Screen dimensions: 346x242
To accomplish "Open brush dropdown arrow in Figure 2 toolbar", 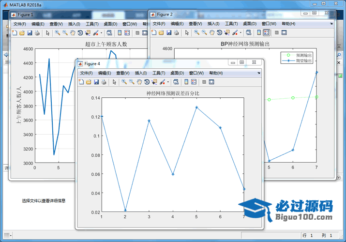I will (241, 32).
